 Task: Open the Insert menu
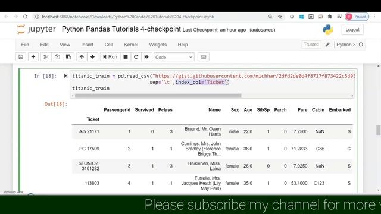coord(88,45)
